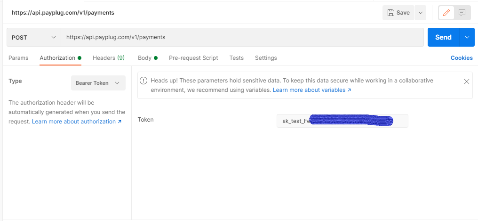Open the Tests tab
This screenshot has height=221, width=478.
point(237,57)
